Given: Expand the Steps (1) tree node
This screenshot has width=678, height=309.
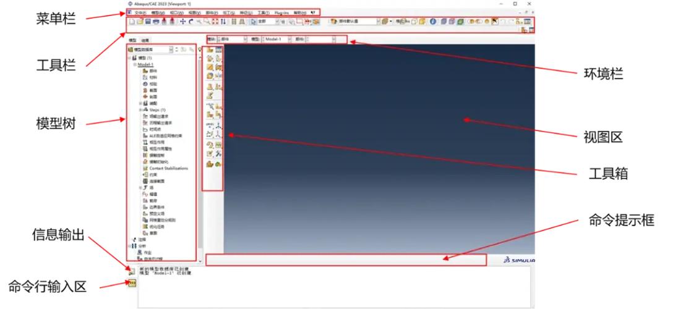Looking at the screenshot, I should coord(140,110).
